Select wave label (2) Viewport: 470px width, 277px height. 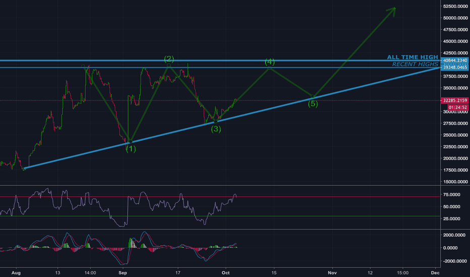(x=169, y=58)
